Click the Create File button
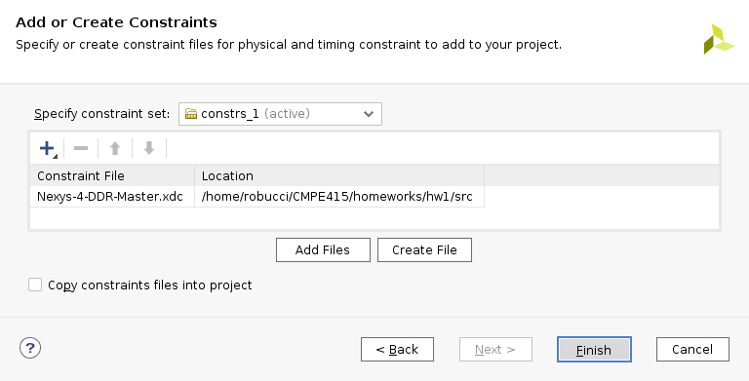Image resolution: width=749 pixels, height=381 pixels. 424,249
